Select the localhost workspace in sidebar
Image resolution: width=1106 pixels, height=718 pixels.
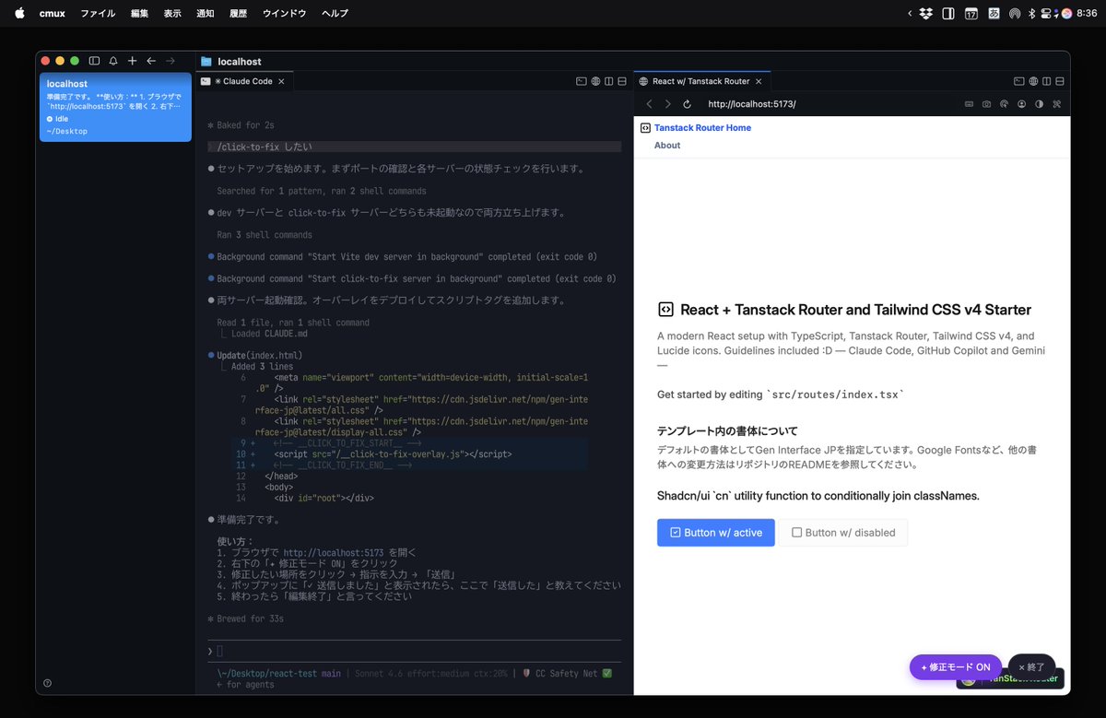(115, 107)
